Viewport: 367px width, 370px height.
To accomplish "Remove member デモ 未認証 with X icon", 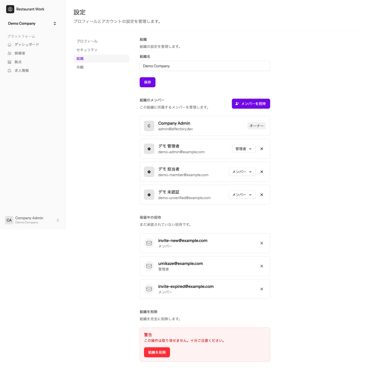I will [x=262, y=195].
